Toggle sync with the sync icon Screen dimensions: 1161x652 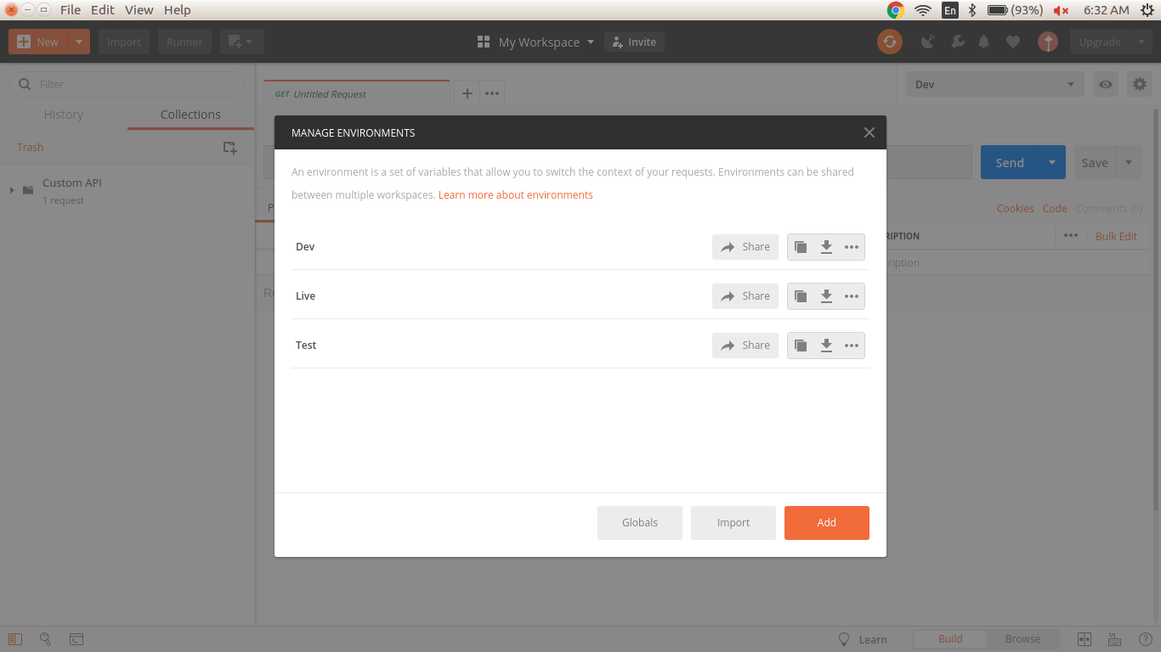click(889, 41)
